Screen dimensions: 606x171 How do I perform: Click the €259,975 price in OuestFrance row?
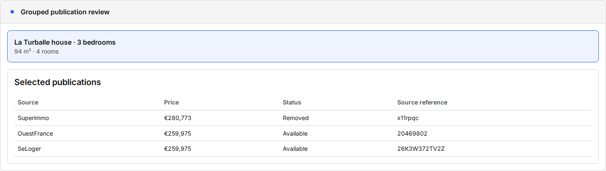click(178, 134)
